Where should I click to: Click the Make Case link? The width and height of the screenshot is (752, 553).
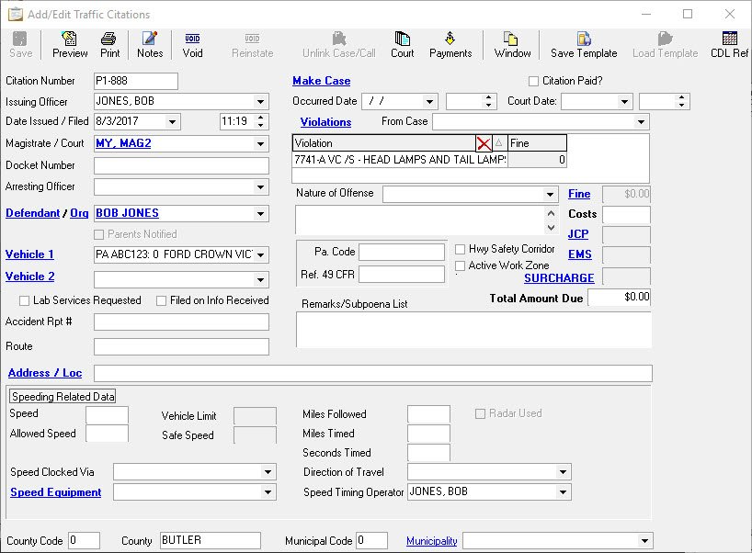pos(321,81)
